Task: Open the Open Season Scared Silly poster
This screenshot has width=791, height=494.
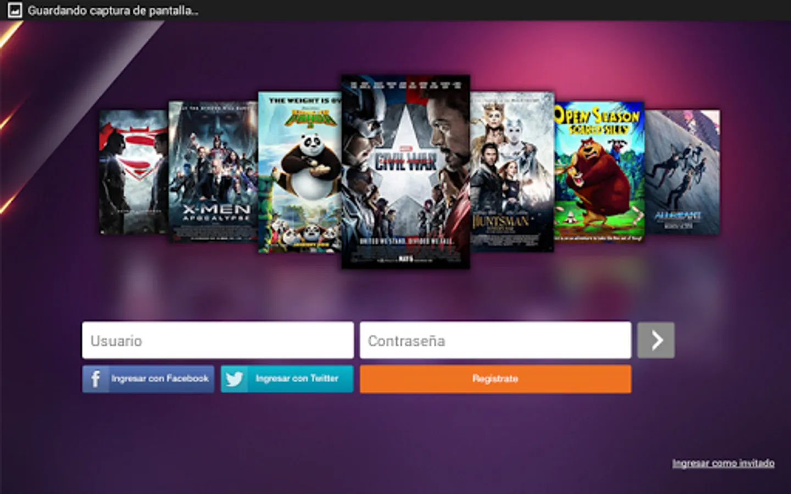Action: pos(599,171)
